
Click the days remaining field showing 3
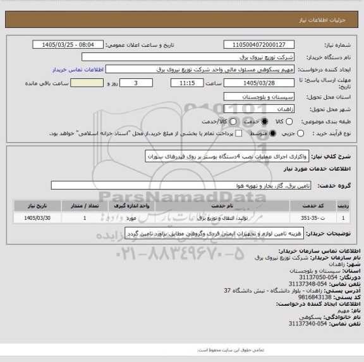click(136, 83)
